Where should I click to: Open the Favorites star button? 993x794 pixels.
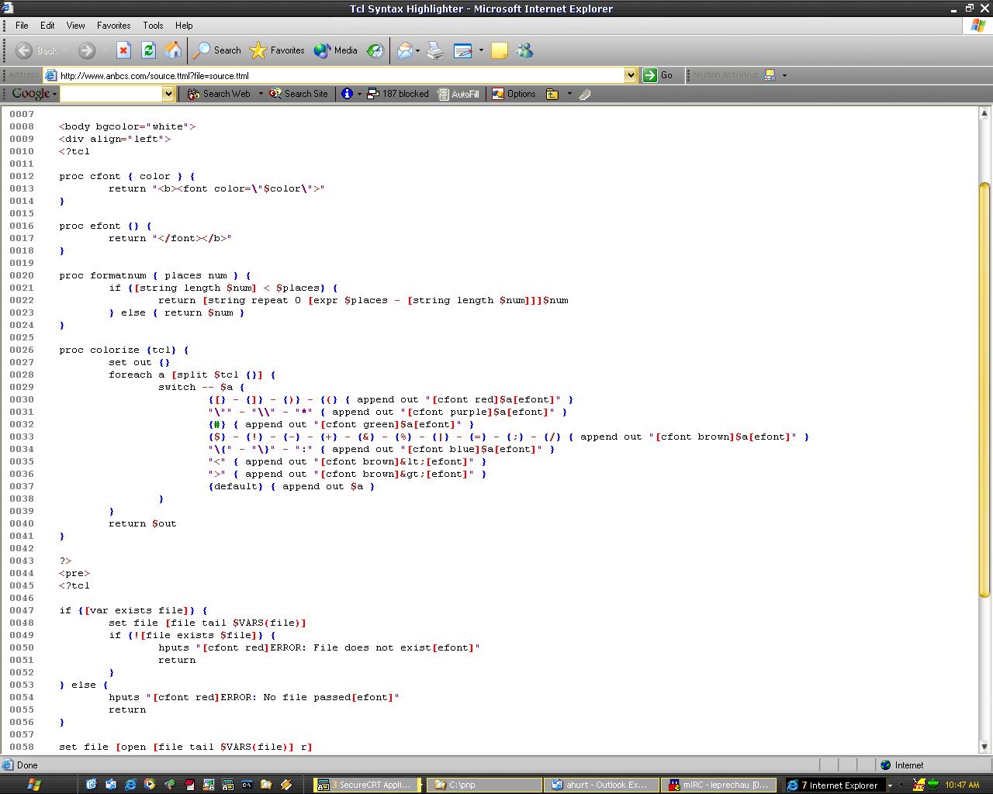point(277,50)
